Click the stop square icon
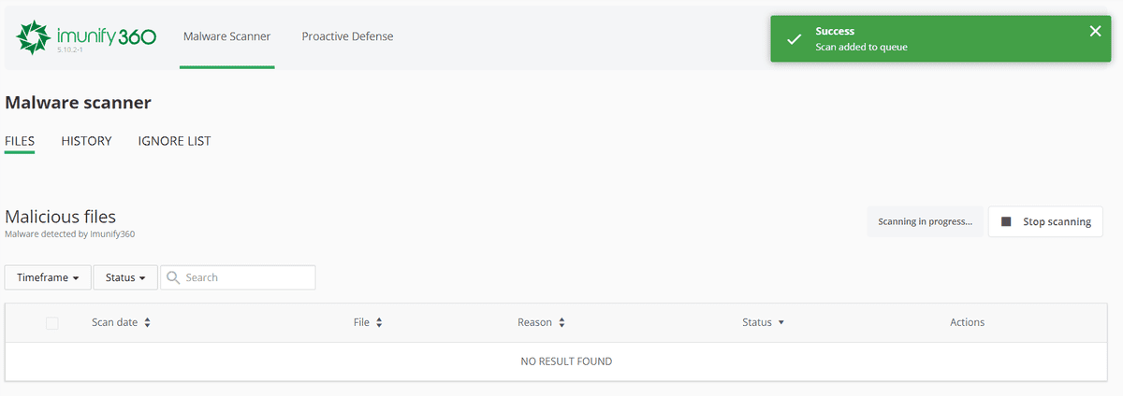The height and width of the screenshot is (396, 1123). pyautogui.click(x=1006, y=222)
